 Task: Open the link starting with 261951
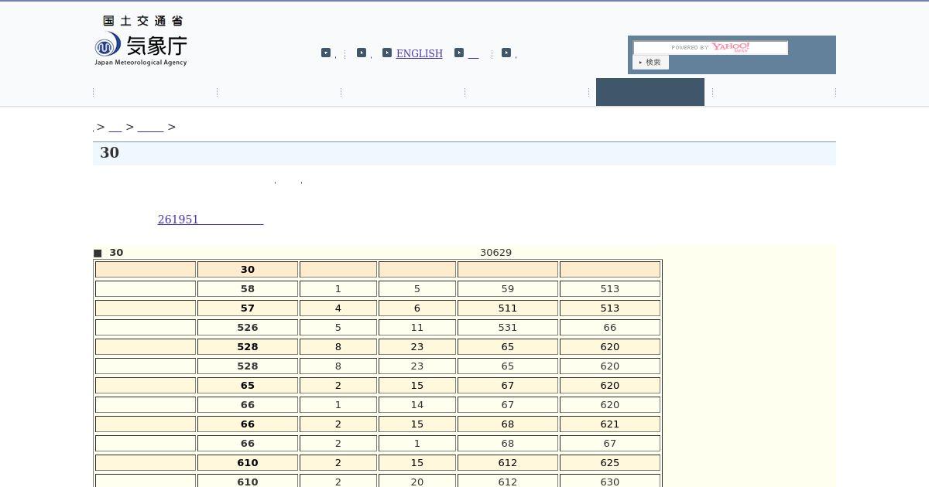click(211, 220)
